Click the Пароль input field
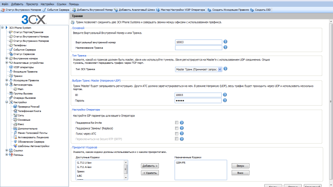This screenshot has width=333, height=187. [198, 100]
